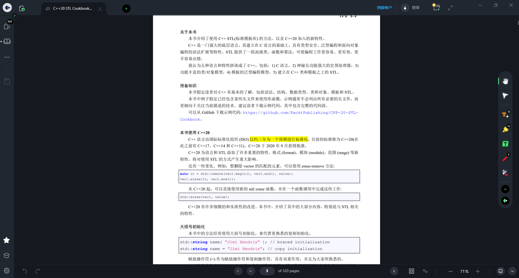This screenshot has height=278, width=519.
Task: Click the 大括号初始化 heading
Action: click(x=192, y=227)
